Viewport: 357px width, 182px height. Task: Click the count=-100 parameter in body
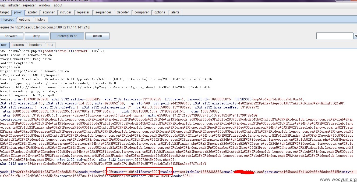click(x=124, y=172)
